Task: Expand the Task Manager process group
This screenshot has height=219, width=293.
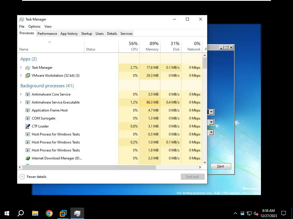Action: point(21,68)
